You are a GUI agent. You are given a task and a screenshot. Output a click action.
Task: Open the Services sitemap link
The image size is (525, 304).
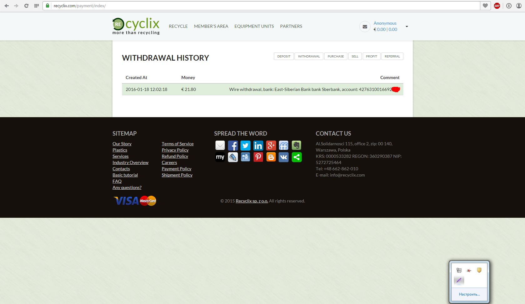point(120,156)
